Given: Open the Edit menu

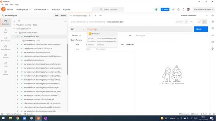Looking at the screenshot, I should point(6,5).
